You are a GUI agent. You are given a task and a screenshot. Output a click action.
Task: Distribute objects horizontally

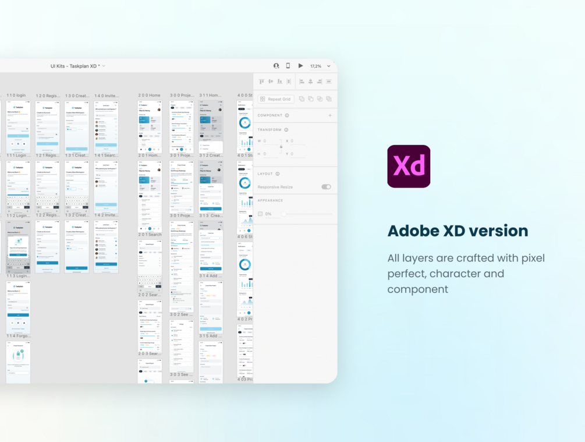click(x=289, y=82)
